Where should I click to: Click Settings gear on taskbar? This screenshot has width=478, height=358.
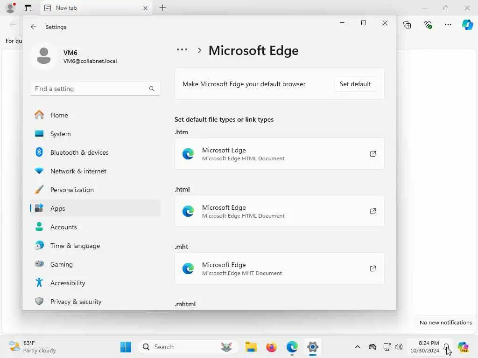[312, 347]
